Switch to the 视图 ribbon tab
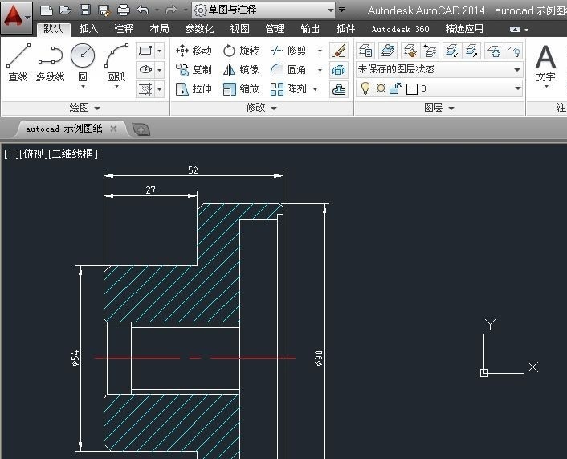Image resolution: width=567 pixels, height=459 pixels. (240, 29)
